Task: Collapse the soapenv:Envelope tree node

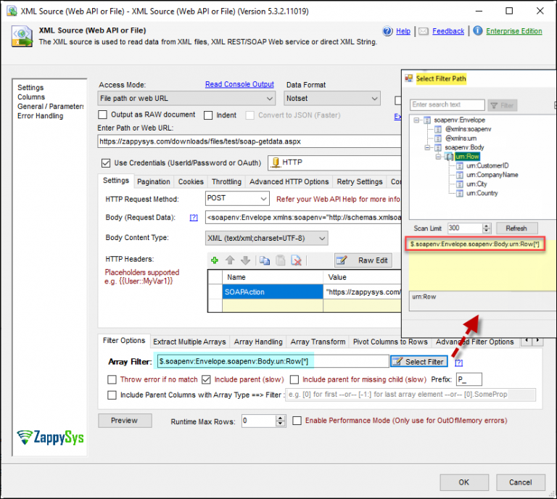Action: [417, 120]
